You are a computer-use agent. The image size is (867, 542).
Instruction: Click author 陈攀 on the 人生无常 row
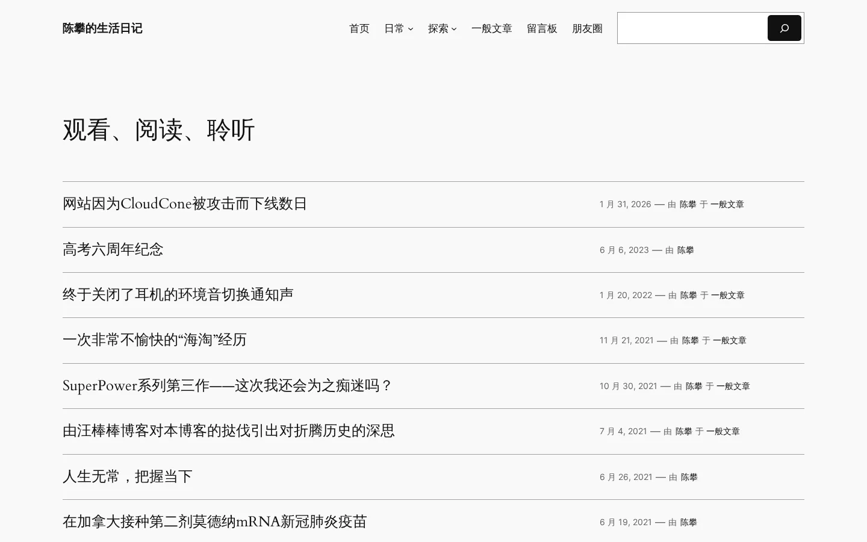pos(689,477)
